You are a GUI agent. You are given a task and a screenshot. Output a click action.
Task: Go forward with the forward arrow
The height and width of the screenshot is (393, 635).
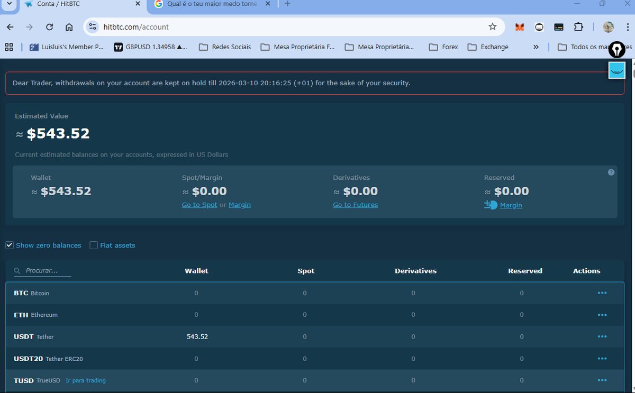[x=30, y=27]
